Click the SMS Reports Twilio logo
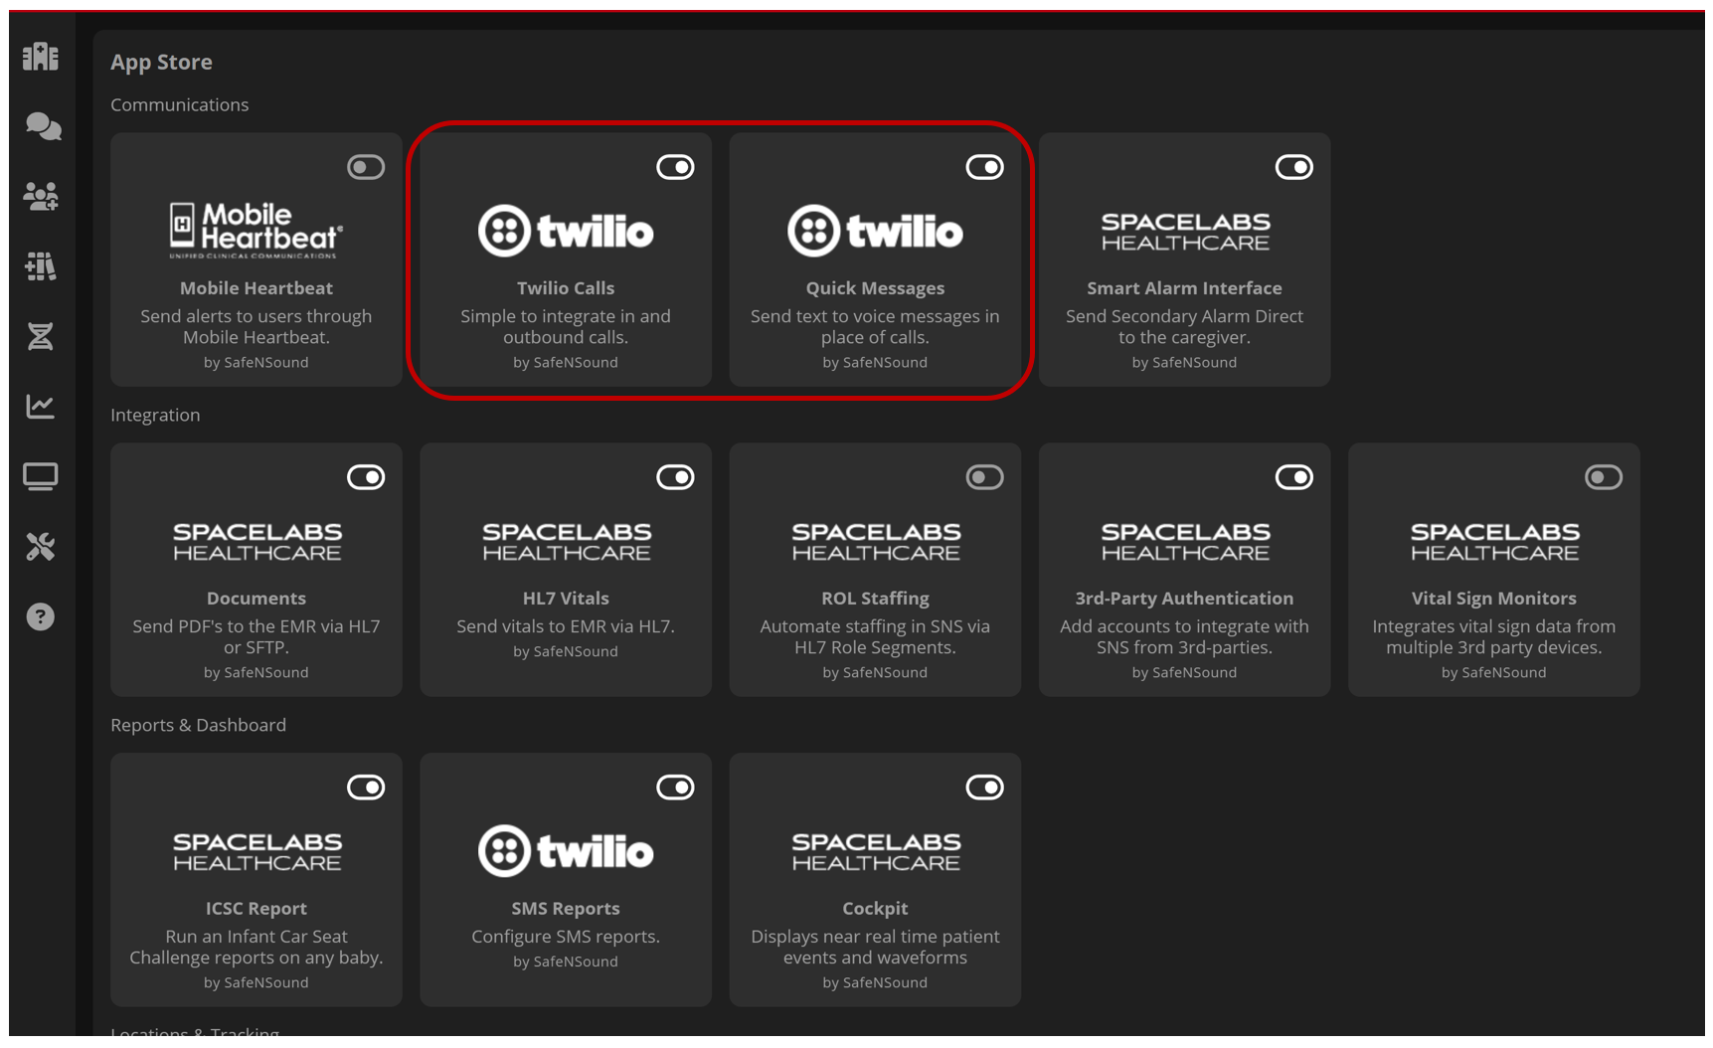Image resolution: width=1713 pixels, height=1048 pixels. 566,851
